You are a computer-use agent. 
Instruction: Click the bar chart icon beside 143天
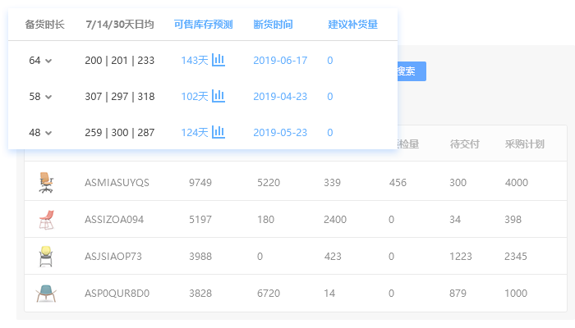click(218, 60)
